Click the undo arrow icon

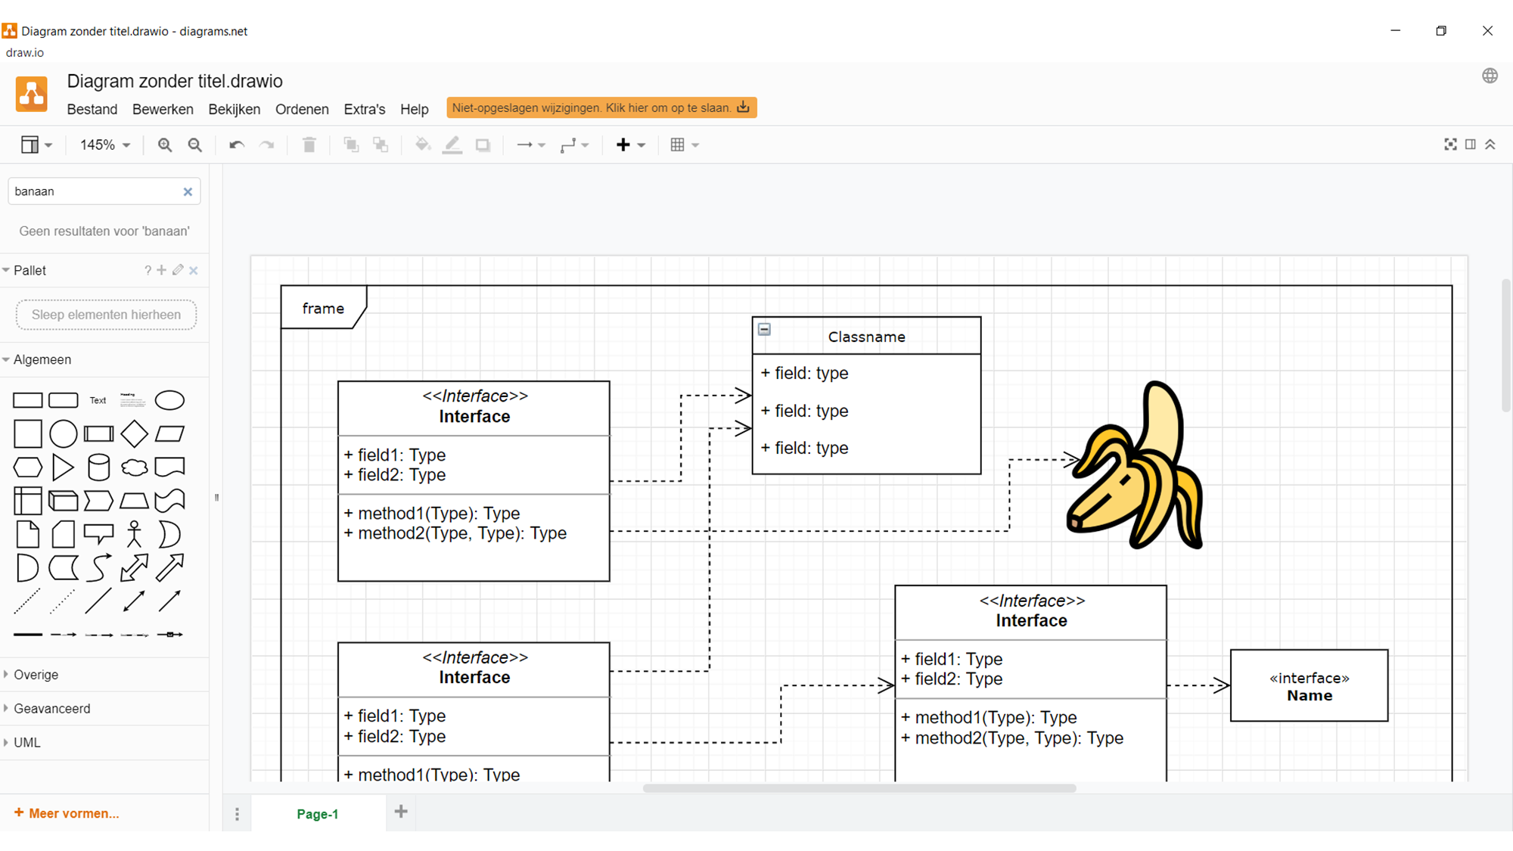(x=236, y=145)
